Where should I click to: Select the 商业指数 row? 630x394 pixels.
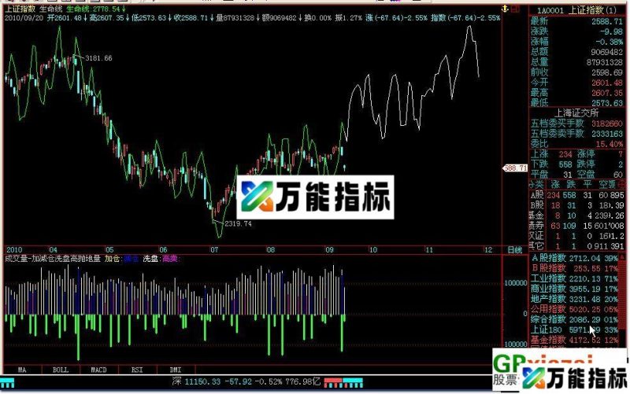(576, 289)
